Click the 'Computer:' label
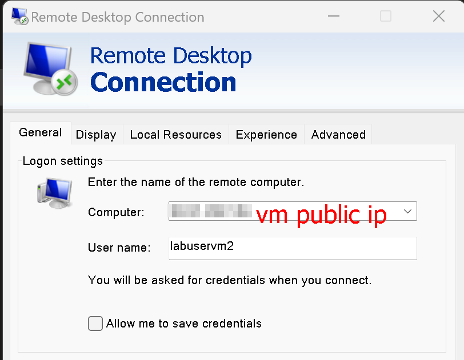This screenshot has width=464, height=360. 116,212
